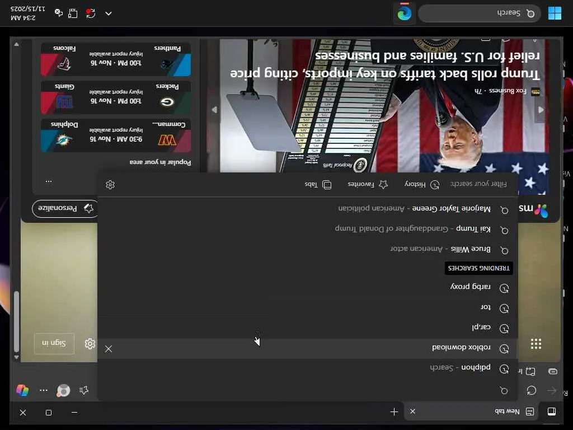573x430 pixels.
Task: Close the New tab tab
Action: [412, 412]
